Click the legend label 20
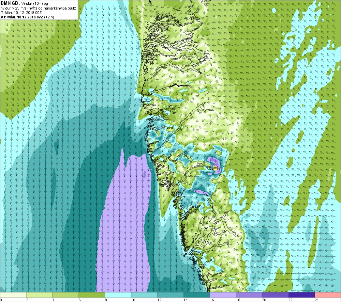 point(264,300)
